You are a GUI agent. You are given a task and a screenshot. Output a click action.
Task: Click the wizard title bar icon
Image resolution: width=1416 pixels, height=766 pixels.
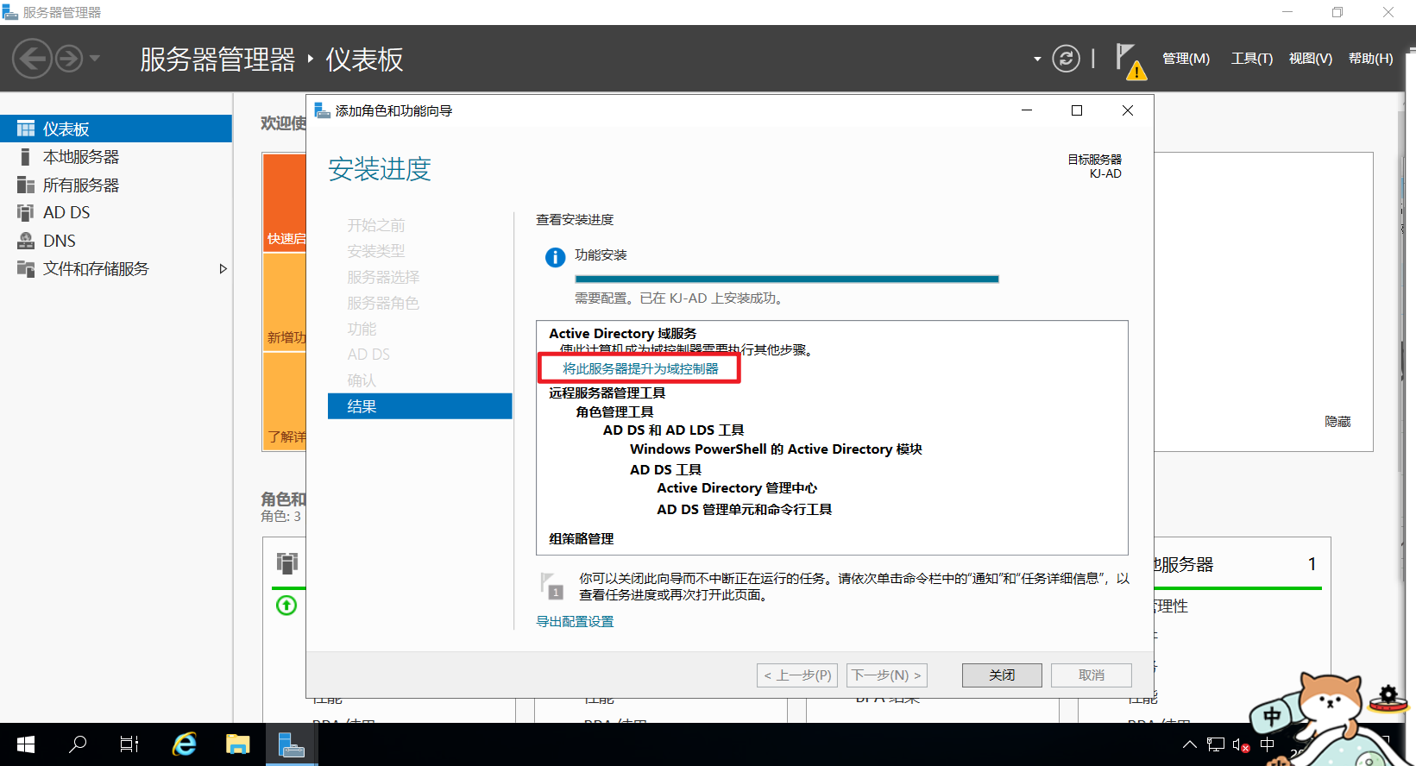323,110
